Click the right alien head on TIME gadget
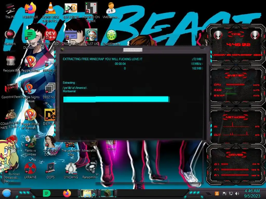 (255, 35)
